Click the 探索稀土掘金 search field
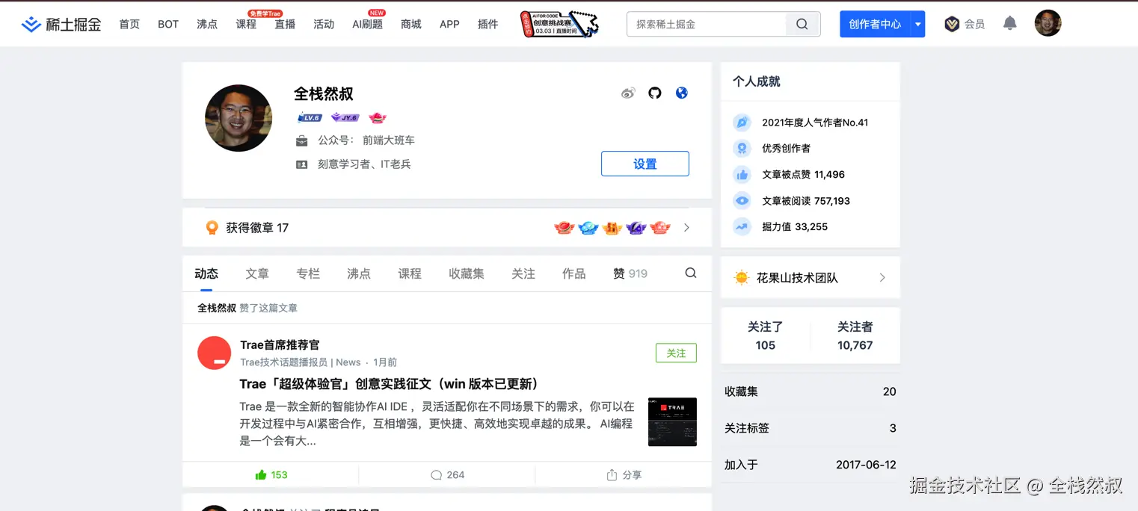This screenshot has height=511, width=1138. click(x=707, y=24)
